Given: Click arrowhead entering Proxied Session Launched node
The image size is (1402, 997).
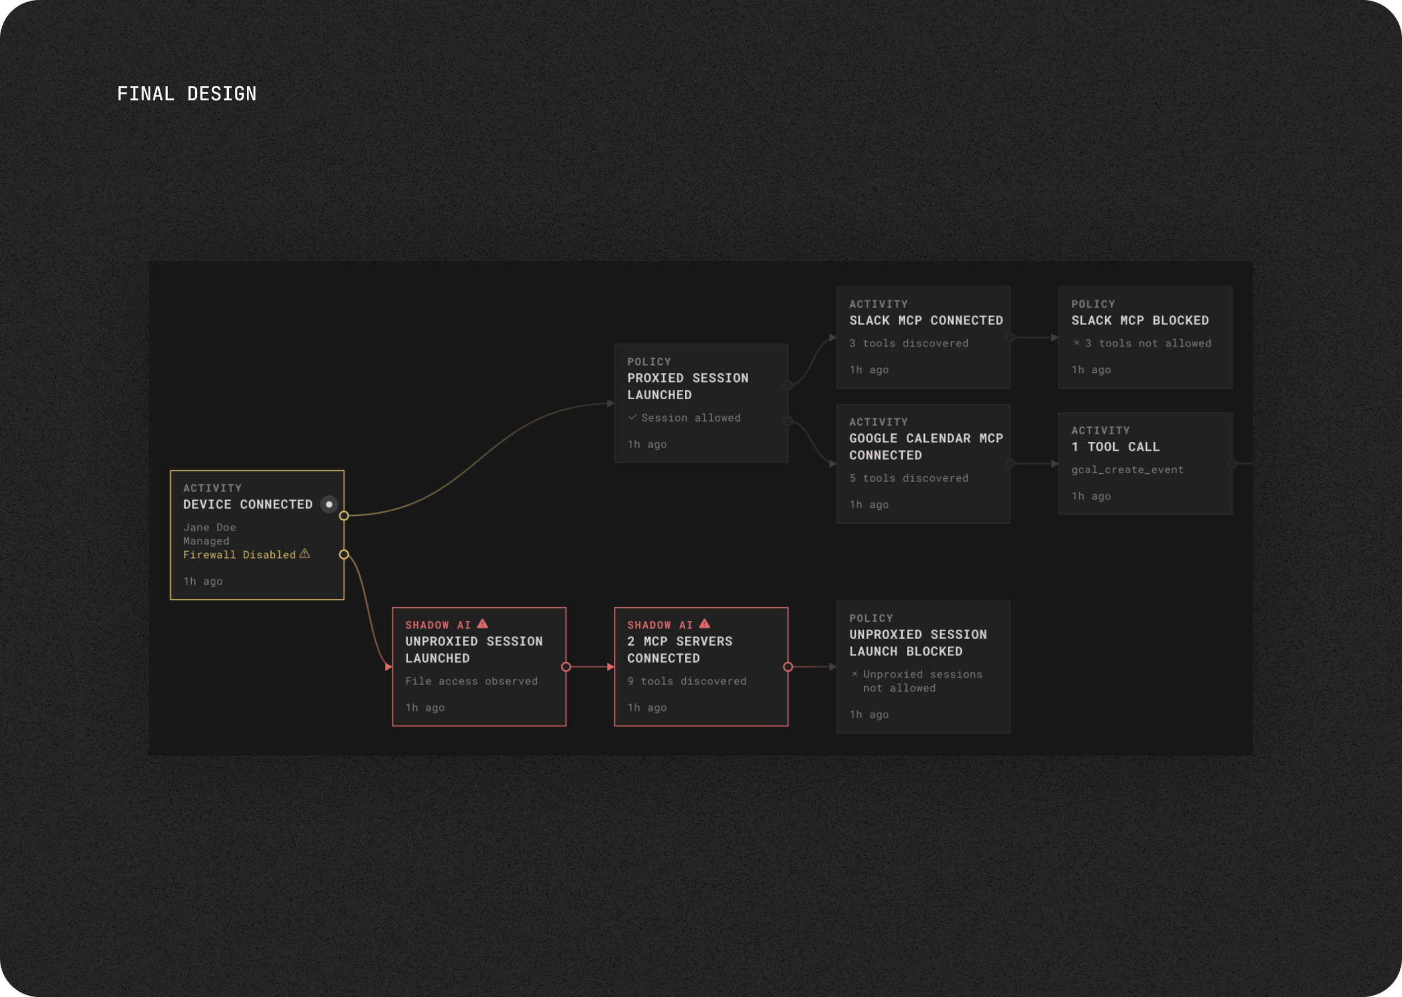Looking at the screenshot, I should pyautogui.click(x=611, y=403).
